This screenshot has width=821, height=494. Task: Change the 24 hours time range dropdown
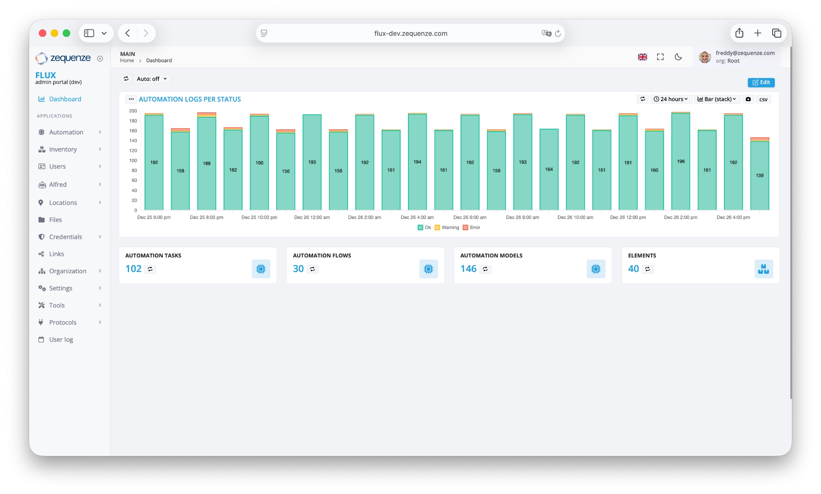point(671,99)
